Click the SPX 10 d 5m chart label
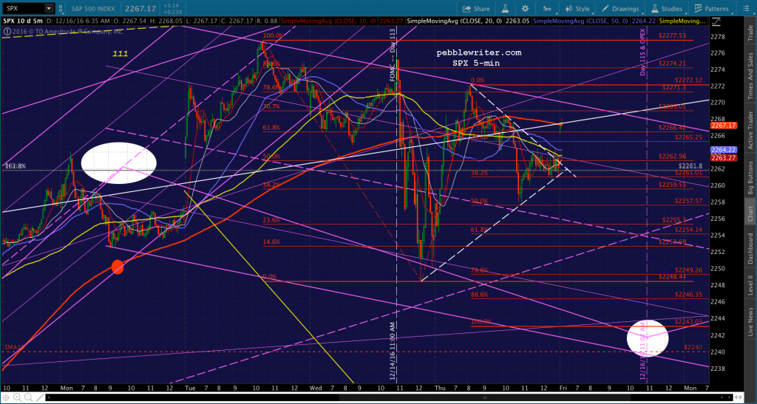 (x=24, y=21)
